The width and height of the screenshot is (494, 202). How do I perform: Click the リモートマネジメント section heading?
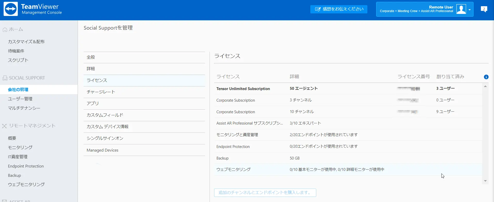32,126
